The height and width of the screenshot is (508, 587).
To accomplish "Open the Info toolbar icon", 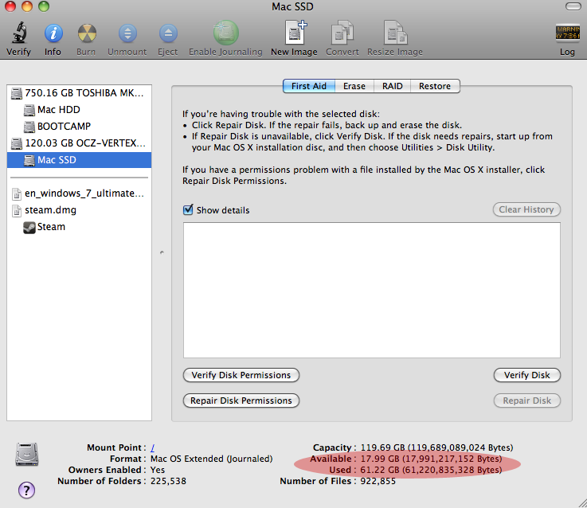I will (x=53, y=33).
